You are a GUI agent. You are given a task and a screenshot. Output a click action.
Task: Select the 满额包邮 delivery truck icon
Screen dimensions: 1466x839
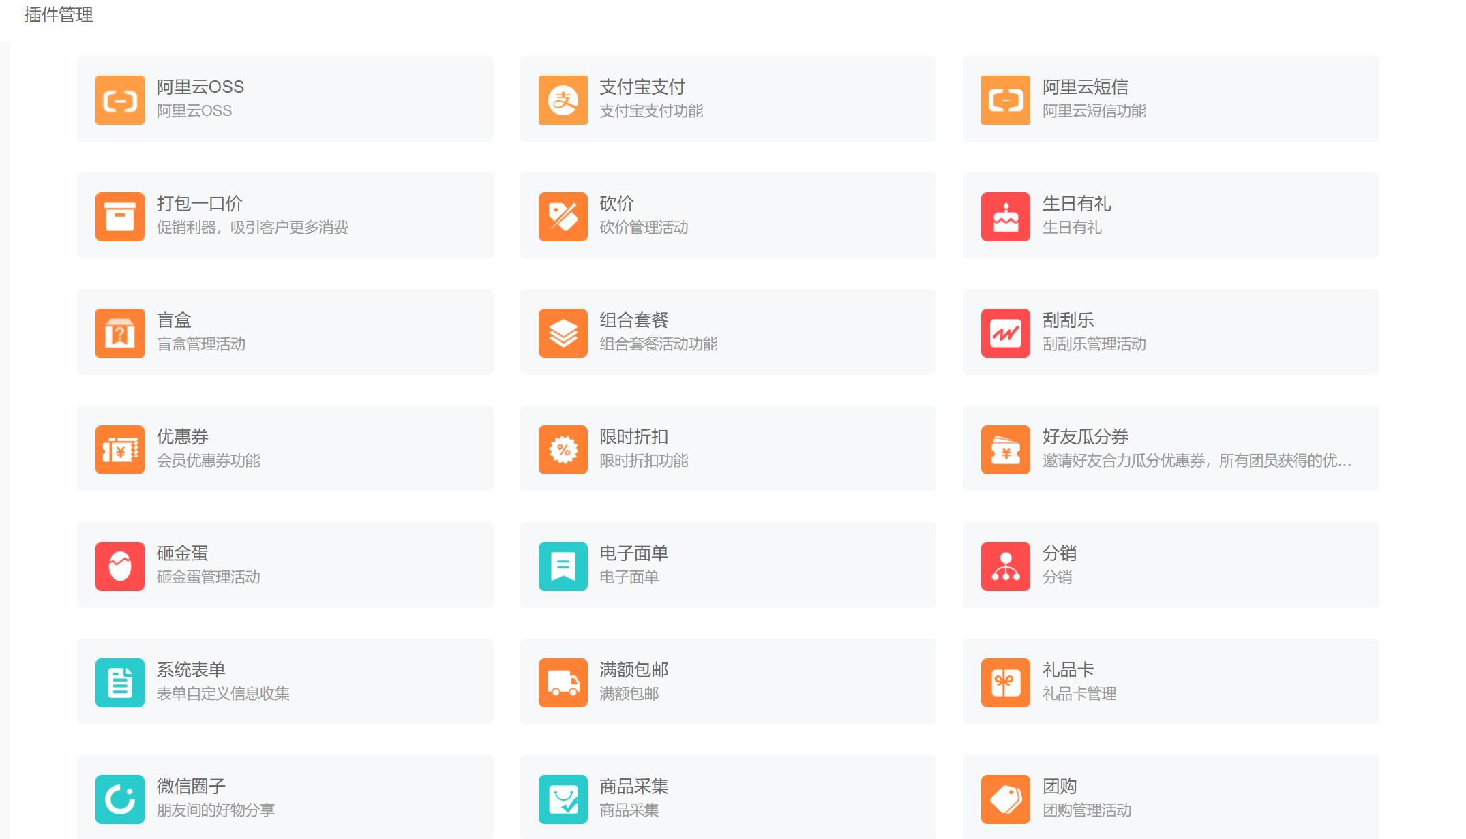(562, 682)
